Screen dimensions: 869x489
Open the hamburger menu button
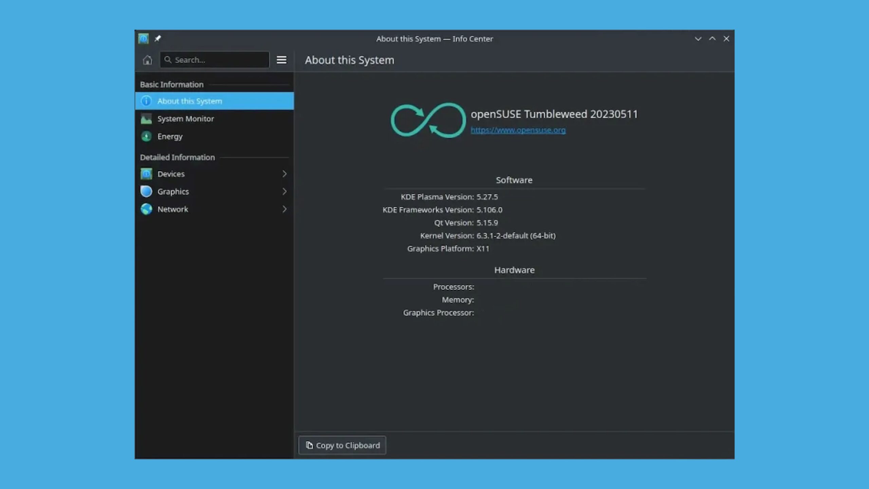(281, 60)
